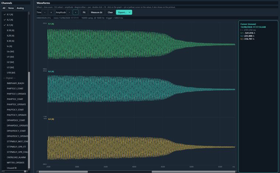This screenshot has width=280, height=173.
Task: Enable the IL3B [A] channel
Action: point(5,41)
